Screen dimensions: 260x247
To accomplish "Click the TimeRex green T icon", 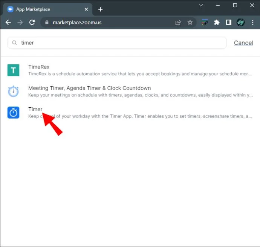I will 14,70.
